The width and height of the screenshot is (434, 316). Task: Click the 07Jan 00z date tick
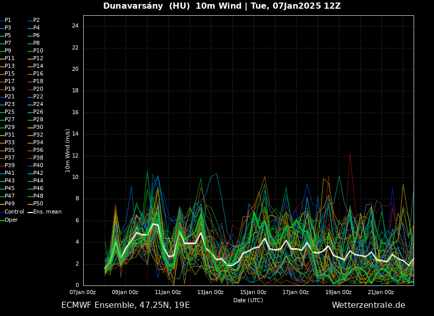tap(83, 292)
